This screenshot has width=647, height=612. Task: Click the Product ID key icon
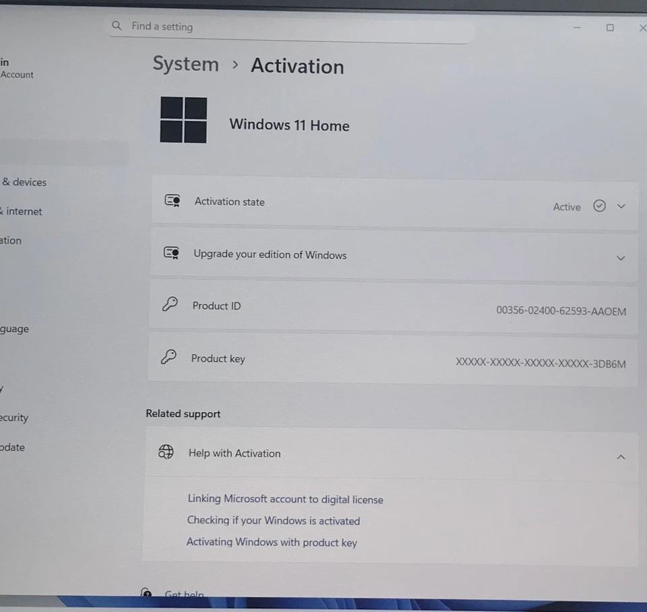pos(170,304)
